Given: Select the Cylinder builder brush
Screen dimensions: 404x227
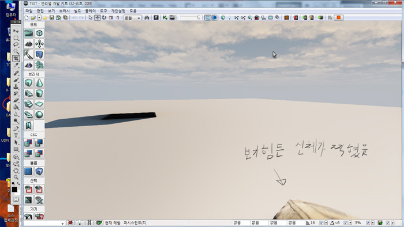Looking at the screenshot, I should click(39, 93).
